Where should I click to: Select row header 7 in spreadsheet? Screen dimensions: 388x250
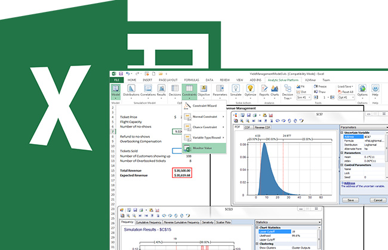(113, 132)
